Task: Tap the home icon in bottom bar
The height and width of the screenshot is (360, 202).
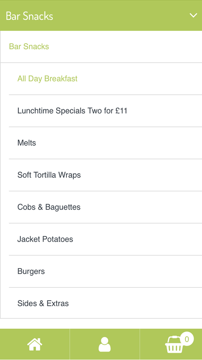Action: pos(35,344)
